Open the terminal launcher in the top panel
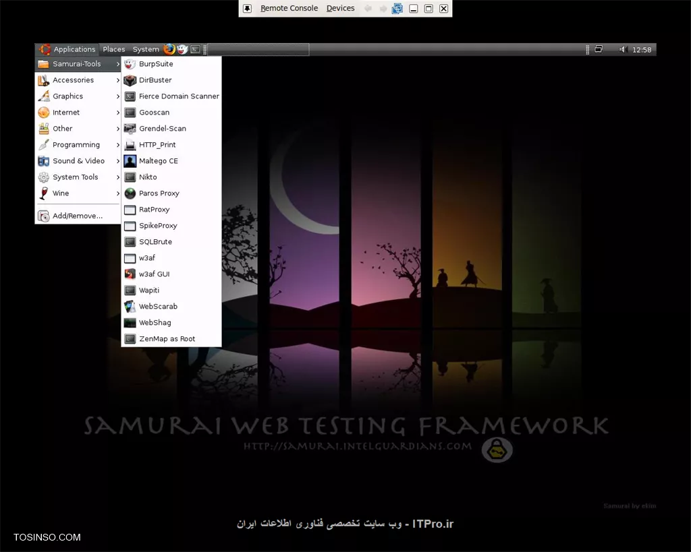Screen dimensions: 691x552 (x=195, y=49)
